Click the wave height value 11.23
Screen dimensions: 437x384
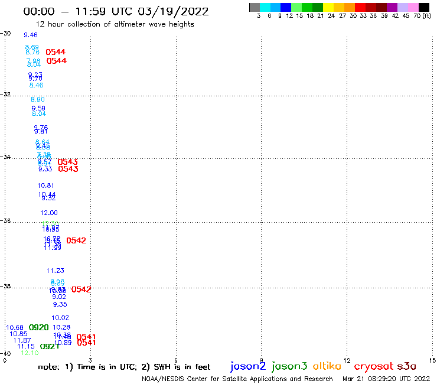(x=55, y=271)
